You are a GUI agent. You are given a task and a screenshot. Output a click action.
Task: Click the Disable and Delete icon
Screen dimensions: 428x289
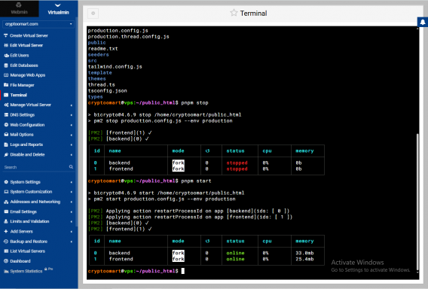tap(6, 154)
